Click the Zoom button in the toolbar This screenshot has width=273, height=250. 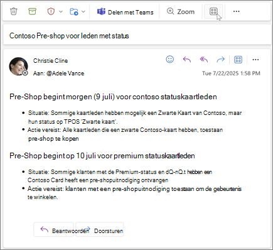click(181, 11)
